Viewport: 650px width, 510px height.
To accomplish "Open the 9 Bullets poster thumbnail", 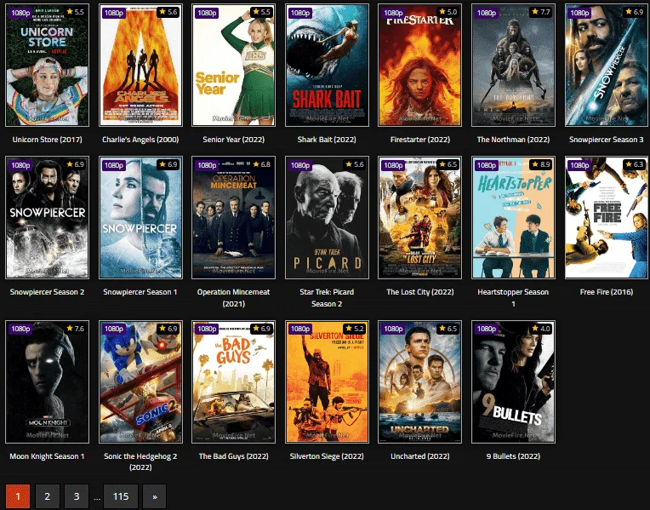I will [513, 381].
